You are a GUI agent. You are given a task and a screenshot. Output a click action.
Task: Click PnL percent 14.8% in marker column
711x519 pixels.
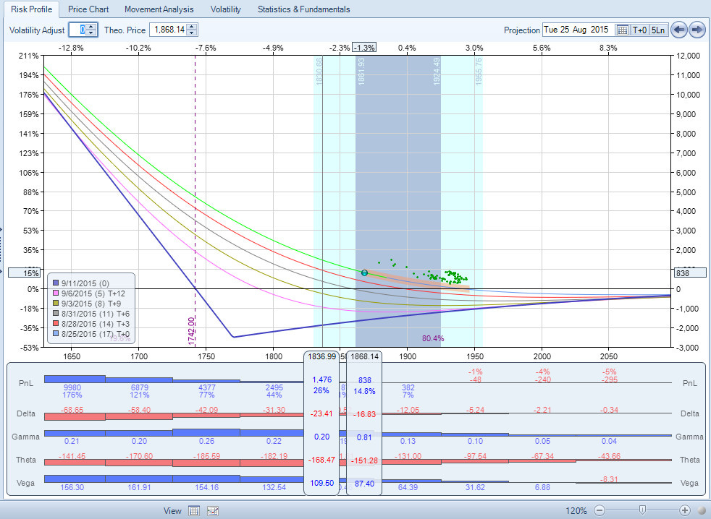tap(365, 391)
